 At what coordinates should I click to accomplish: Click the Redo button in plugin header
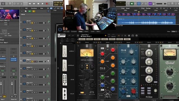pyautogui.click(x=98, y=31)
